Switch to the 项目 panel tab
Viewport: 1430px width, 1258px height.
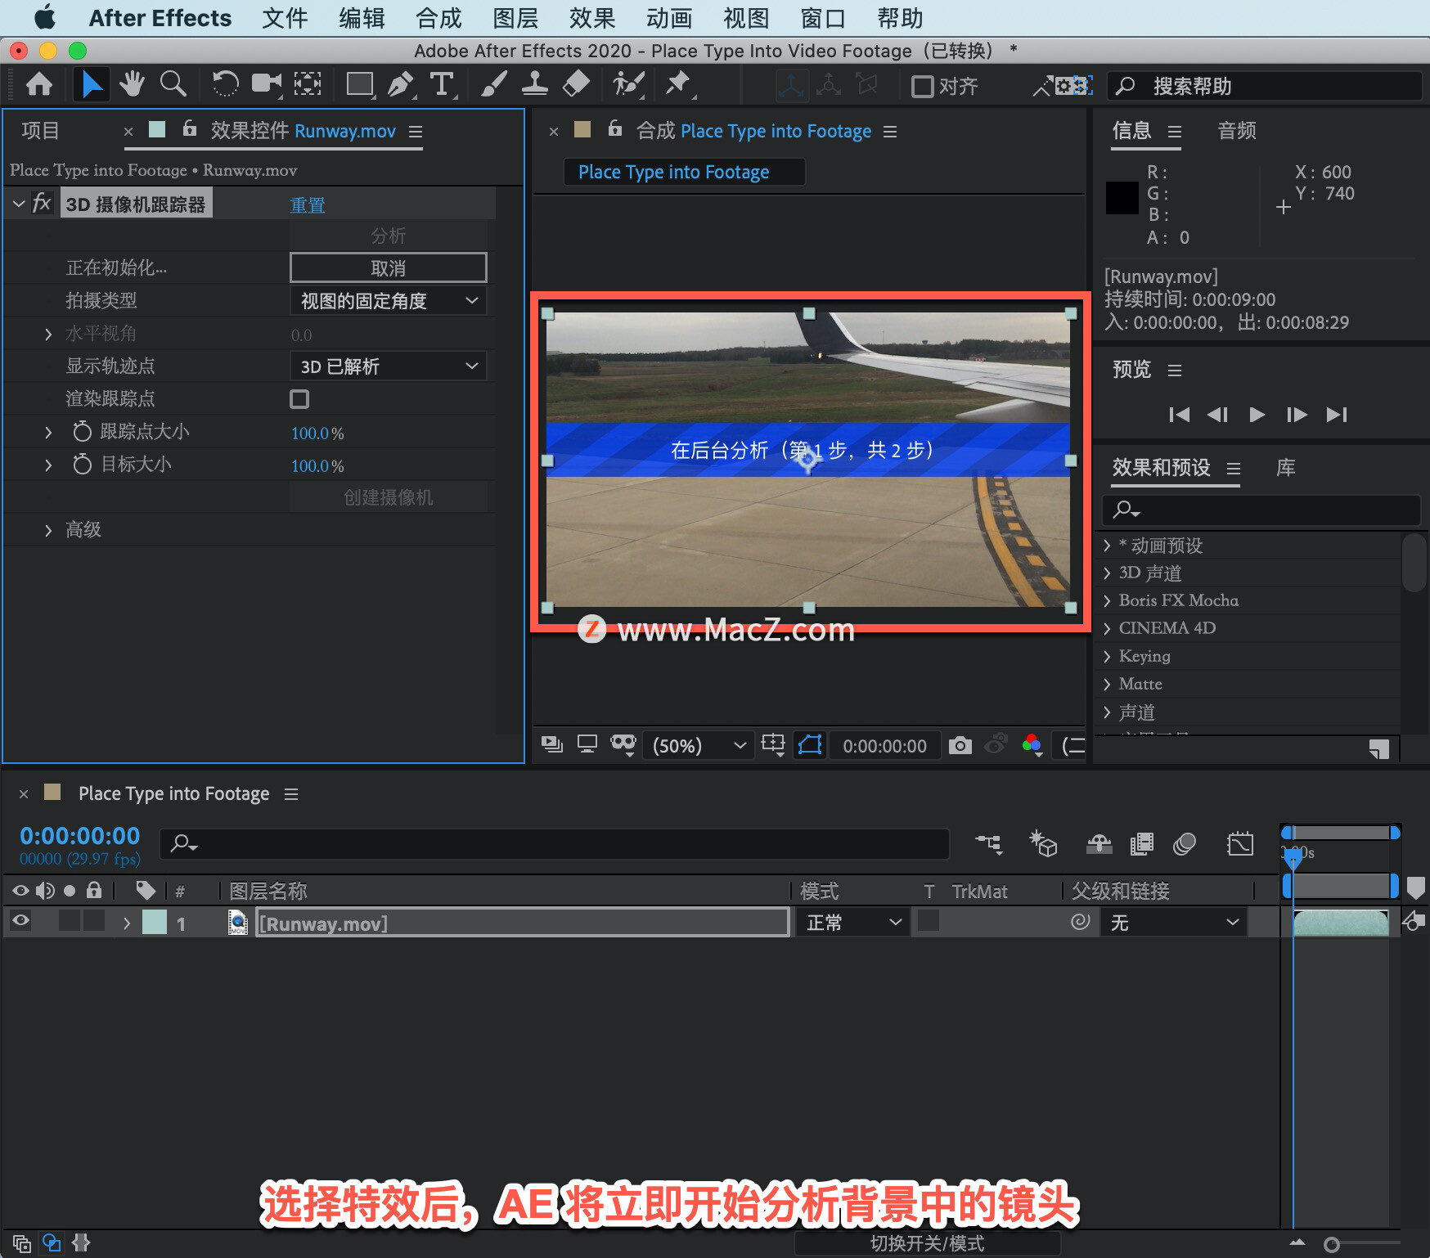pos(40,130)
